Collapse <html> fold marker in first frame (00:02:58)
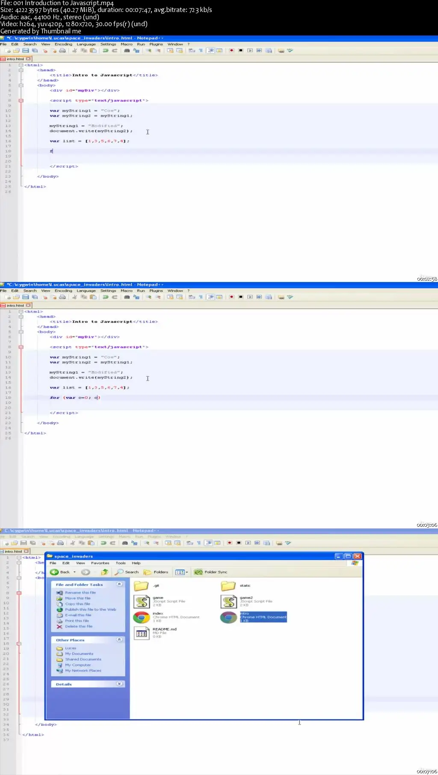 pyautogui.click(x=21, y=65)
